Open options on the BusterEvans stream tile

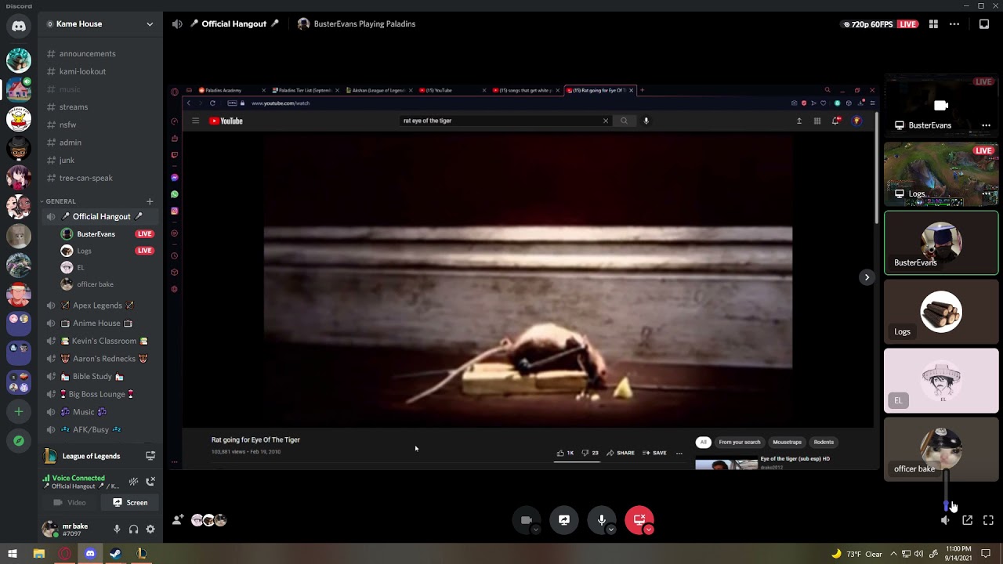click(x=986, y=125)
